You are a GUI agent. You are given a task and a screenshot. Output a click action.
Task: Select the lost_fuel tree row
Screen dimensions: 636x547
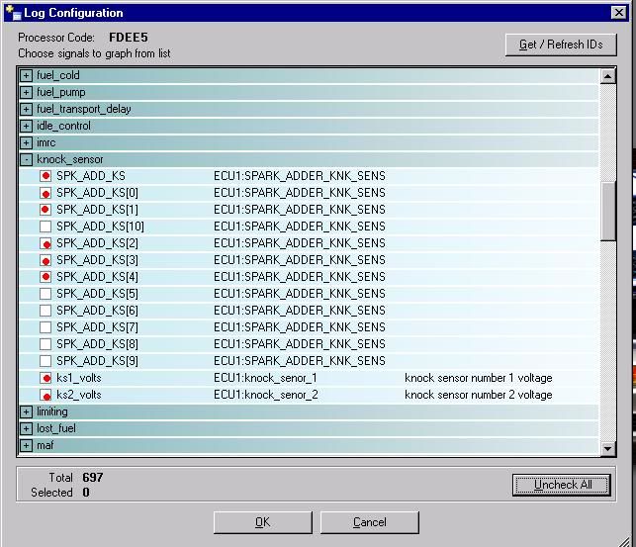point(309,428)
